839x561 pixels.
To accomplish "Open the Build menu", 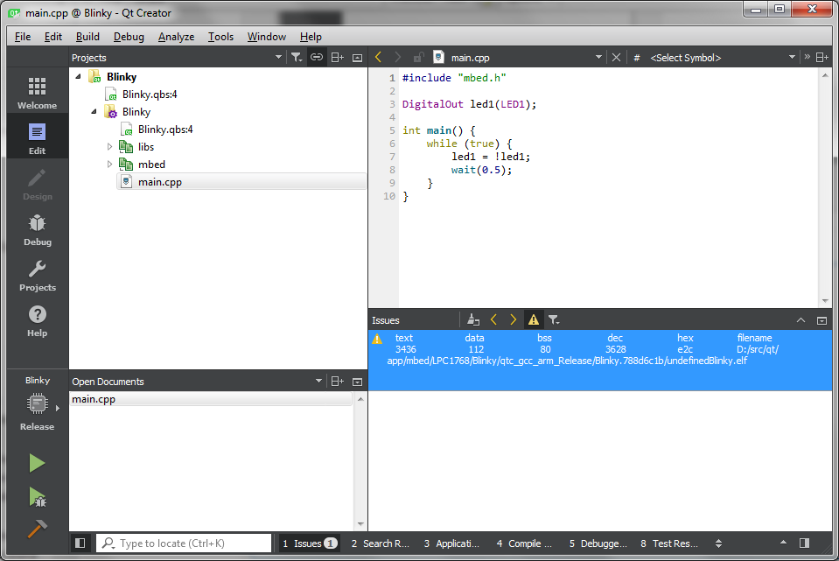I will click(86, 37).
